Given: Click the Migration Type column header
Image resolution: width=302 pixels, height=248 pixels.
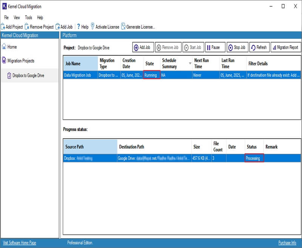Looking at the screenshot, I should point(109,63).
